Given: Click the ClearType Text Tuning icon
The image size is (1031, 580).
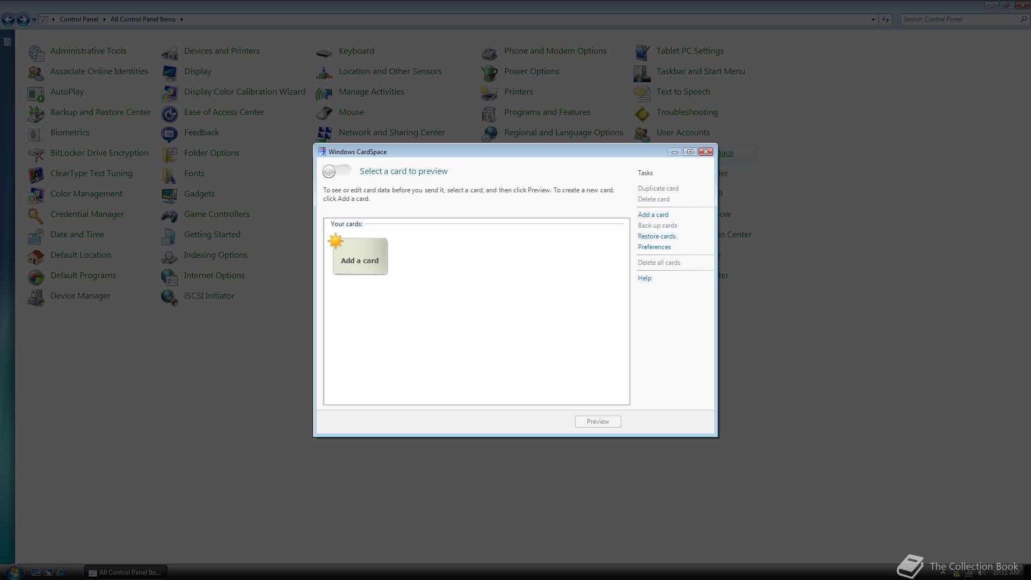Looking at the screenshot, I should 36,175.
